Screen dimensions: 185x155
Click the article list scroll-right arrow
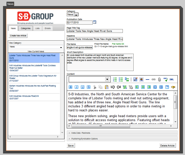pos(58,137)
